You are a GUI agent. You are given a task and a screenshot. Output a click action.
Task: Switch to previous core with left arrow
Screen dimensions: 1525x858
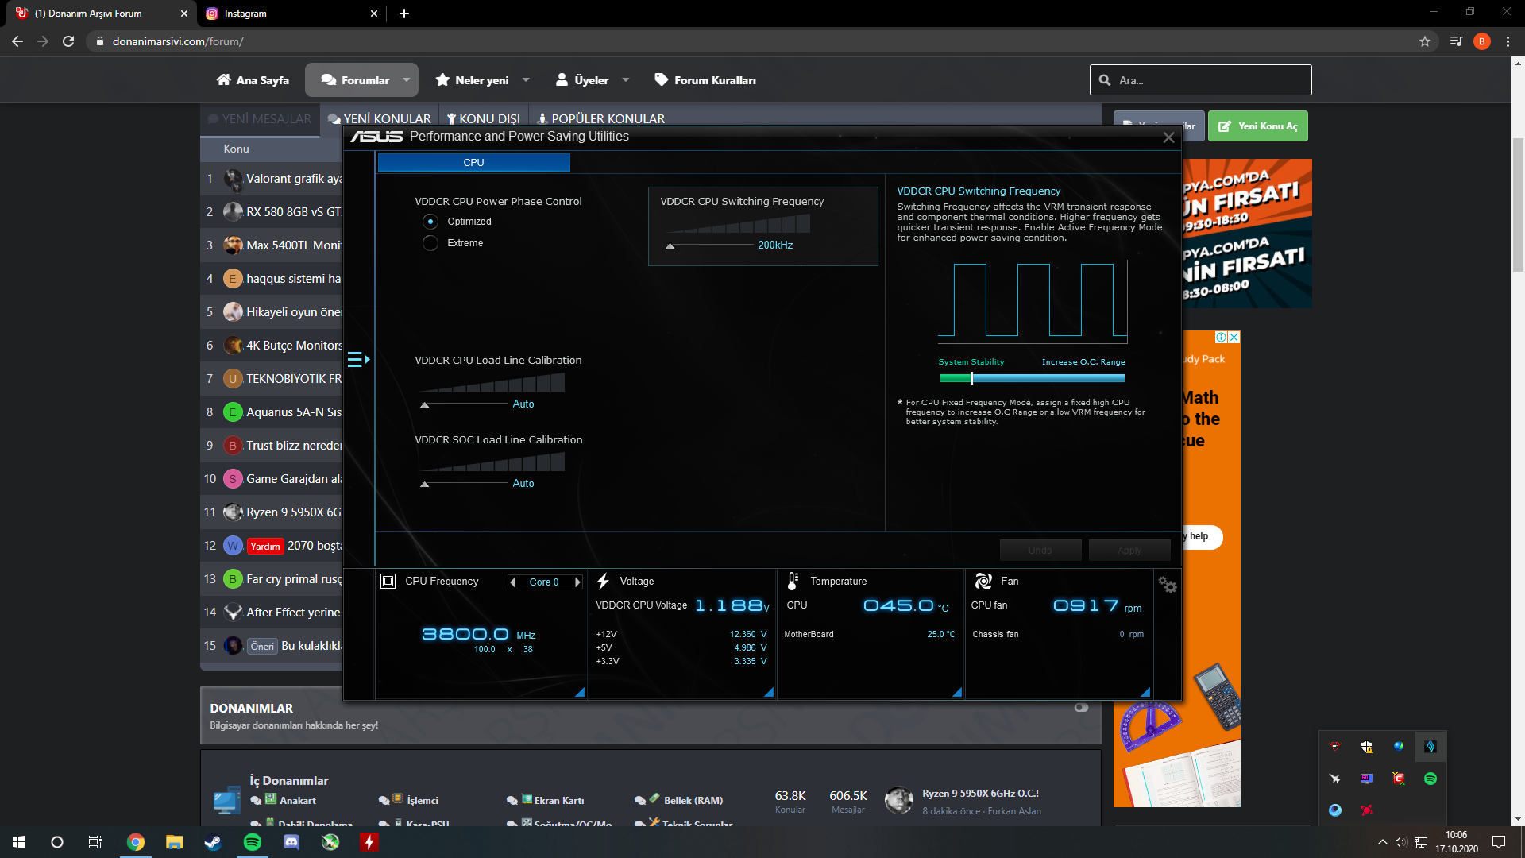513,582
